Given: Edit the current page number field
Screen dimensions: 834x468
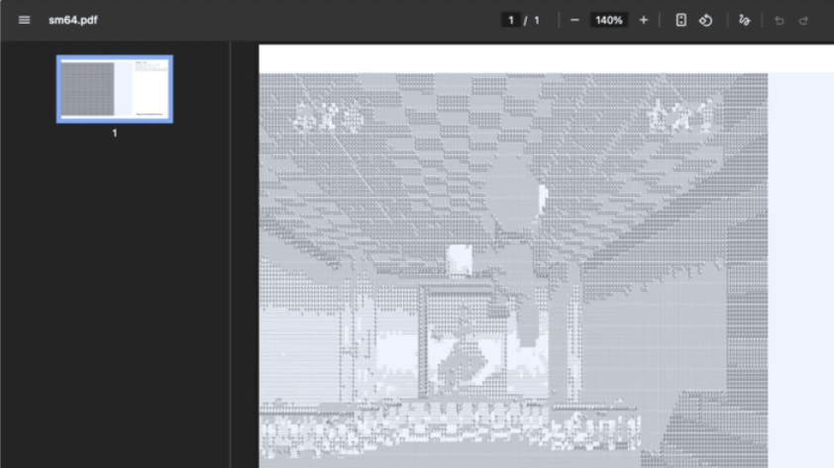Looking at the screenshot, I should tap(511, 20).
